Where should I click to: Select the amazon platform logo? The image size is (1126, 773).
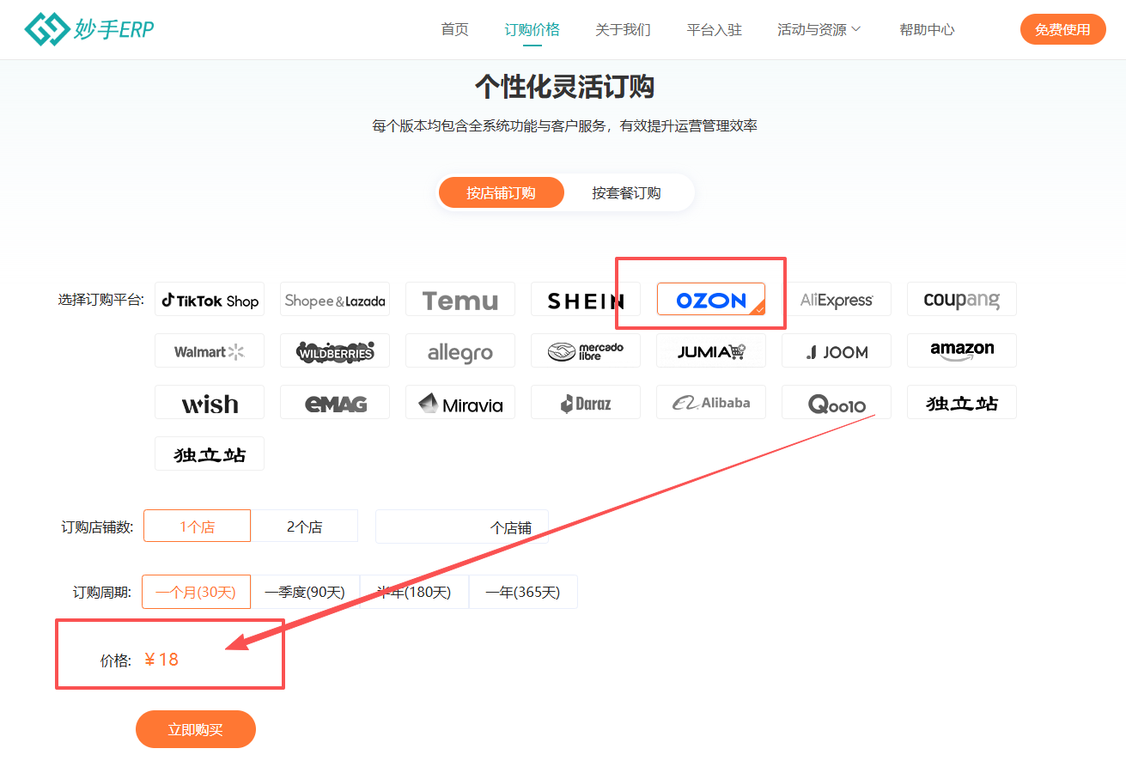pos(961,350)
